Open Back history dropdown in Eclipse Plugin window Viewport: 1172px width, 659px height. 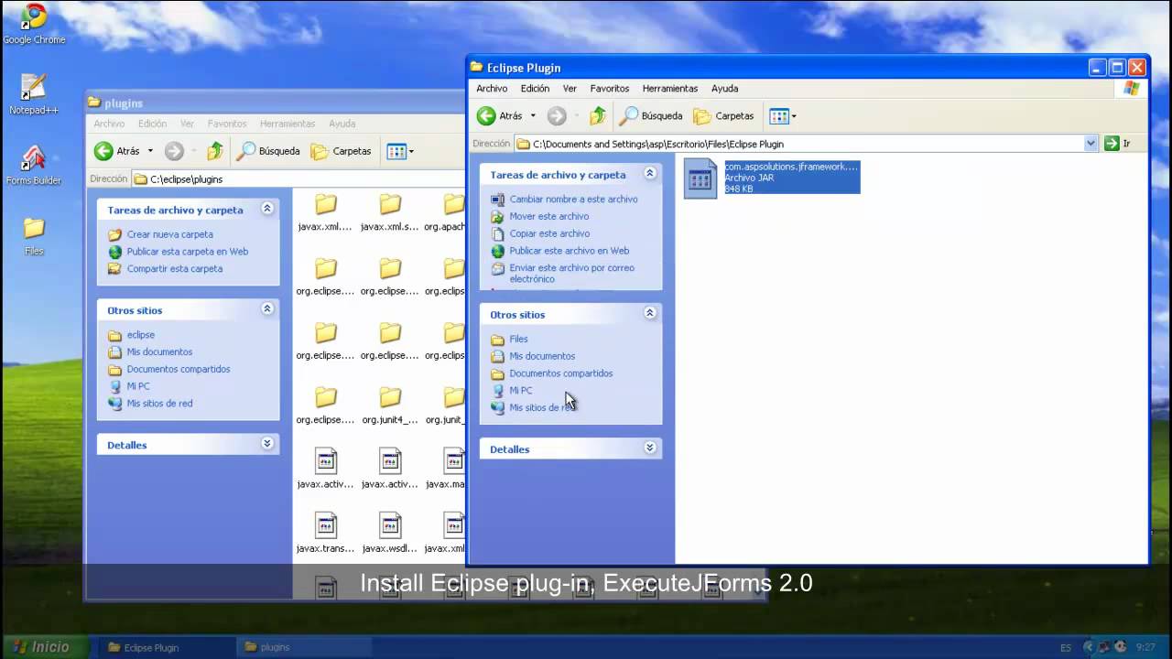(533, 116)
